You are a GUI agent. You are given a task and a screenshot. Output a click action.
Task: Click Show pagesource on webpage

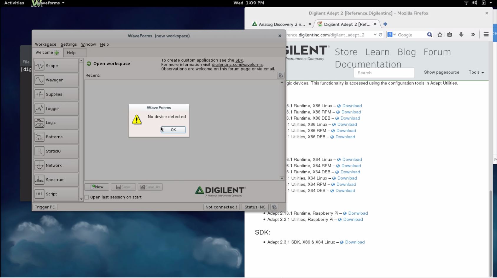442,72
